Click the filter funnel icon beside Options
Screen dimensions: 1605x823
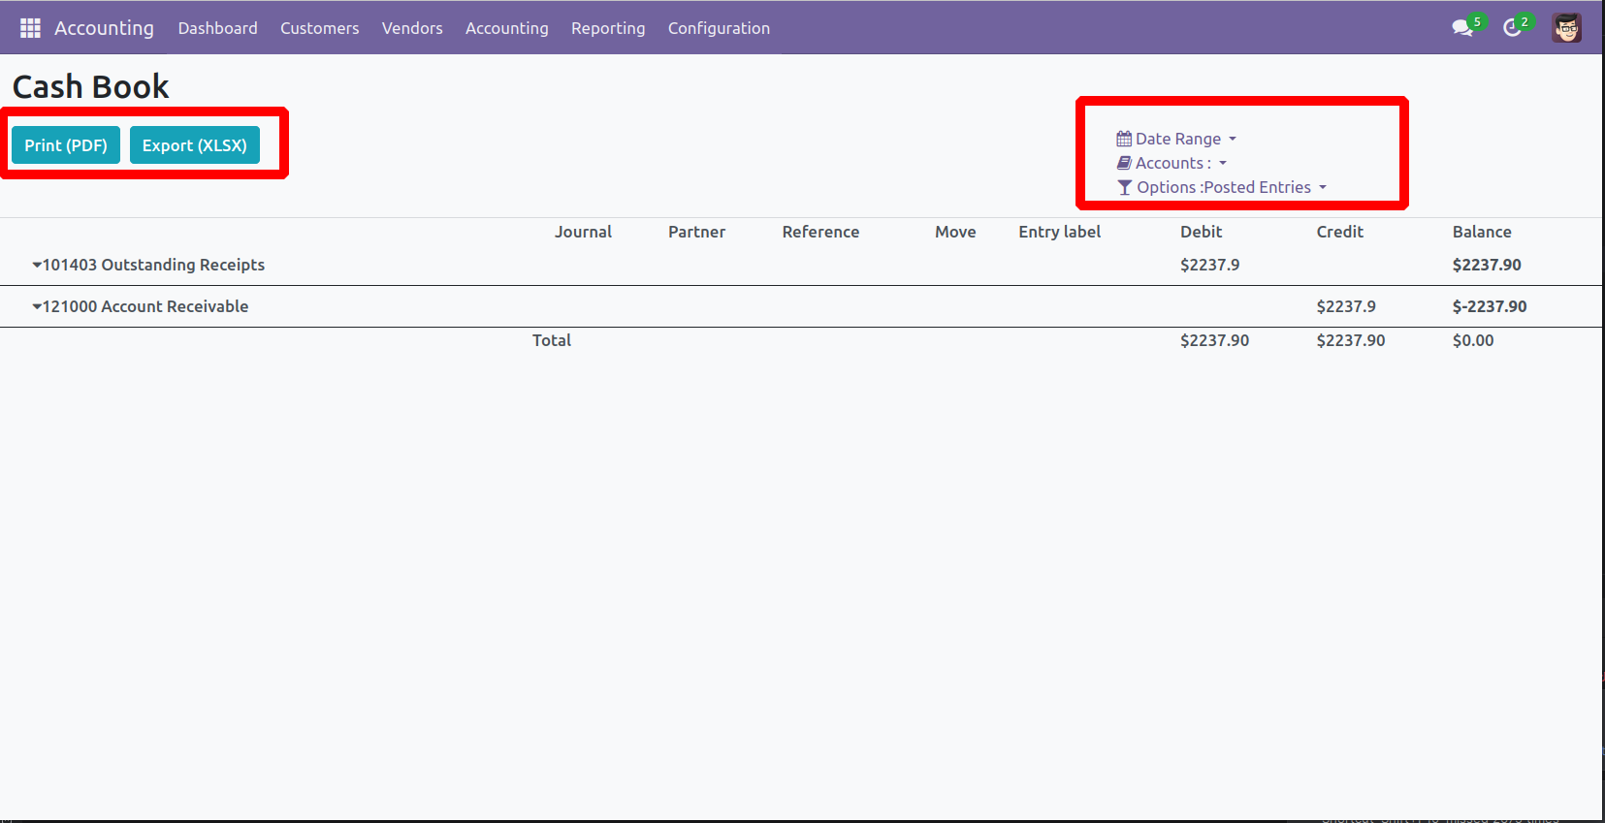pyautogui.click(x=1124, y=187)
